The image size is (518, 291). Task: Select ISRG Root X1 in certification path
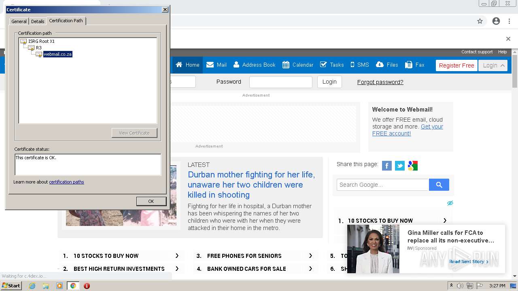point(41,41)
